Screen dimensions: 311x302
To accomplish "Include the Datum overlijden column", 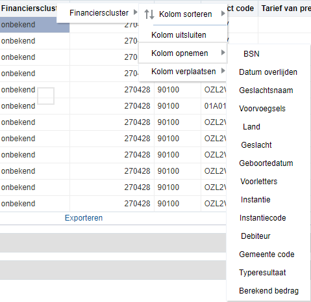I will click(268, 72).
